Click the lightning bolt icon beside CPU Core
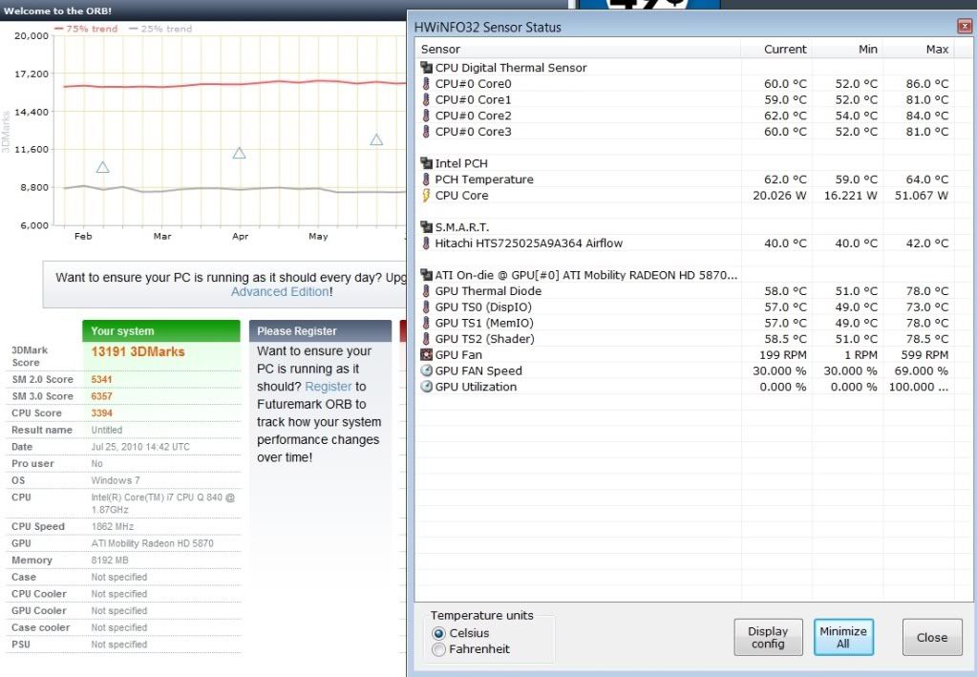Viewport: 977px width, 677px height. (426, 195)
